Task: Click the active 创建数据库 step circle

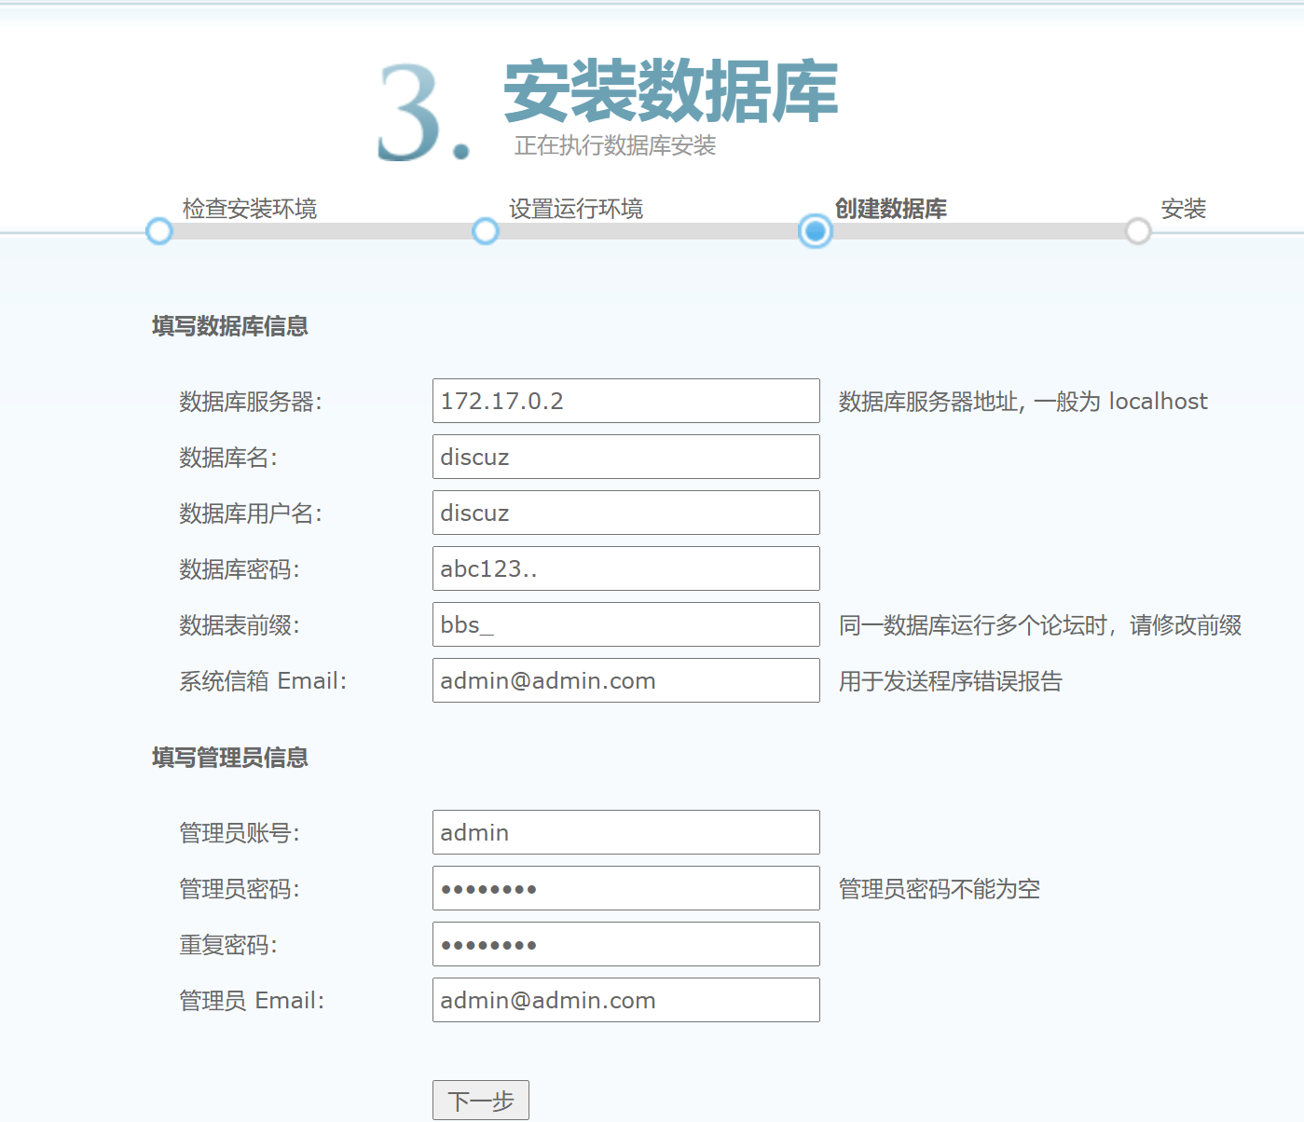Action: [x=816, y=231]
